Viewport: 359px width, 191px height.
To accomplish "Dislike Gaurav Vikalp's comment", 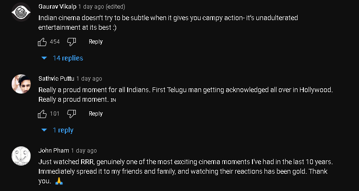I will (72, 42).
